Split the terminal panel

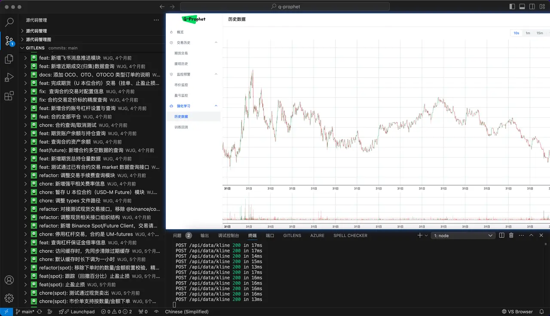[x=501, y=235]
